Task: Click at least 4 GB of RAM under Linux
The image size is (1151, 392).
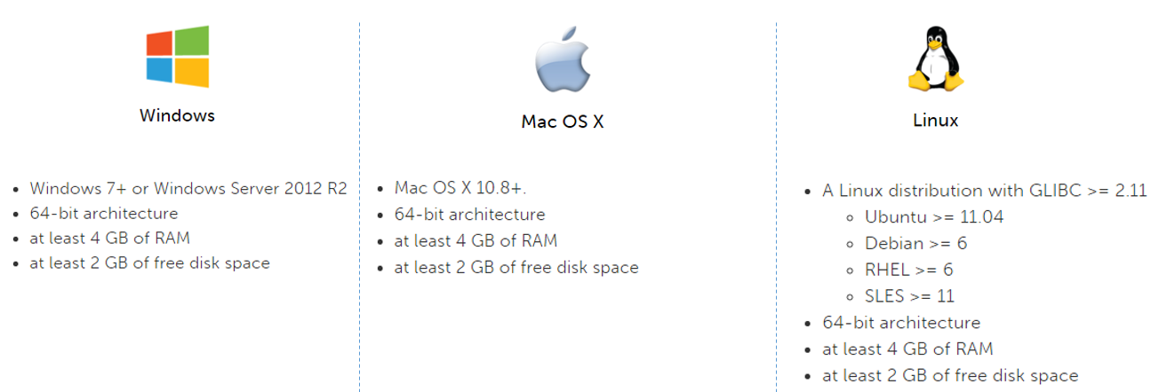Action: (x=907, y=349)
